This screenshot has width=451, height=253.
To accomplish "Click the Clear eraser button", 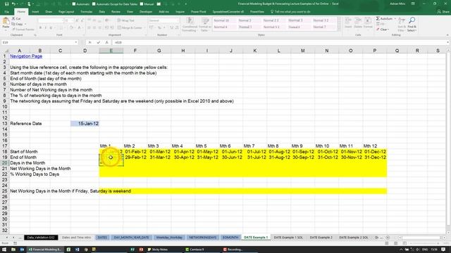I will [382, 30].
